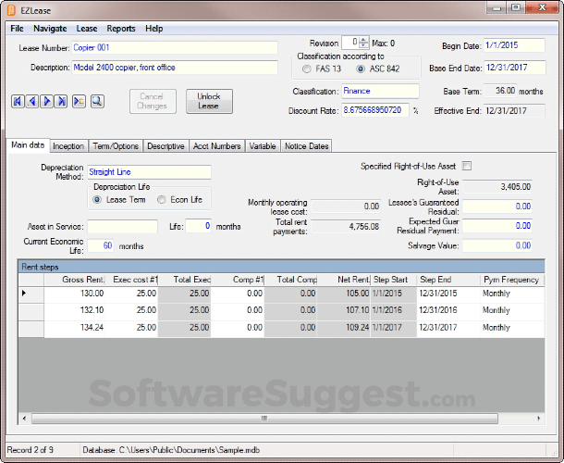Switch to the Main data tab
This screenshot has width=564, height=463.
(x=28, y=145)
